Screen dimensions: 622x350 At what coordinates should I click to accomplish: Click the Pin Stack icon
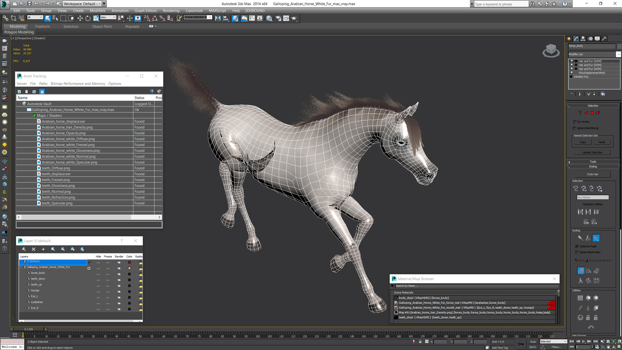coord(571,94)
